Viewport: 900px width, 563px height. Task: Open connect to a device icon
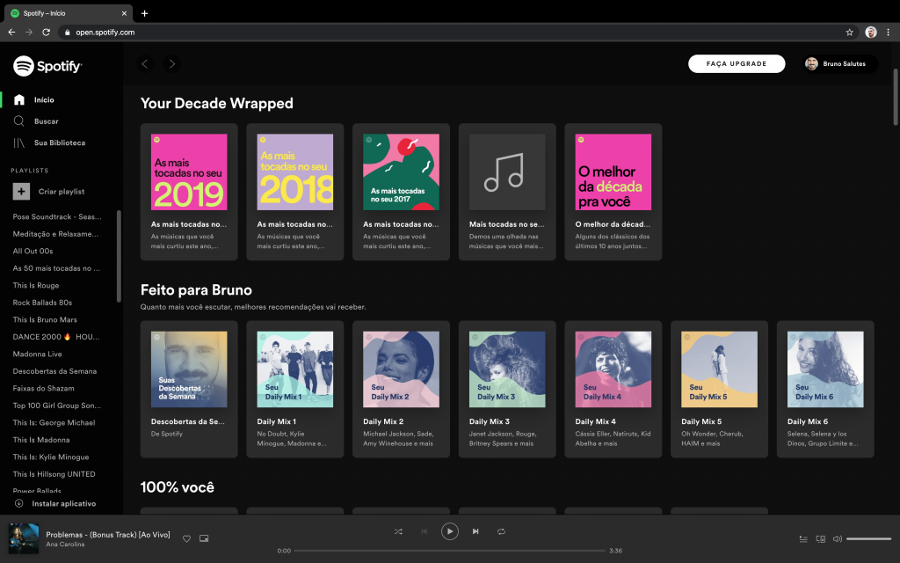(821, 539)
